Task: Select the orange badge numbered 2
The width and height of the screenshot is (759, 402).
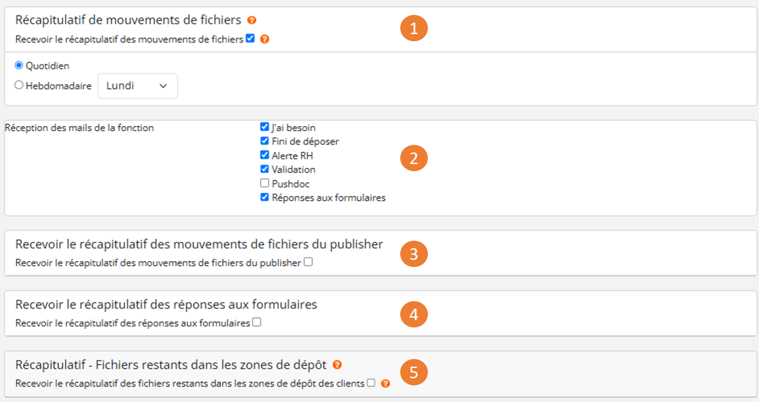Action: pos(414,158)
